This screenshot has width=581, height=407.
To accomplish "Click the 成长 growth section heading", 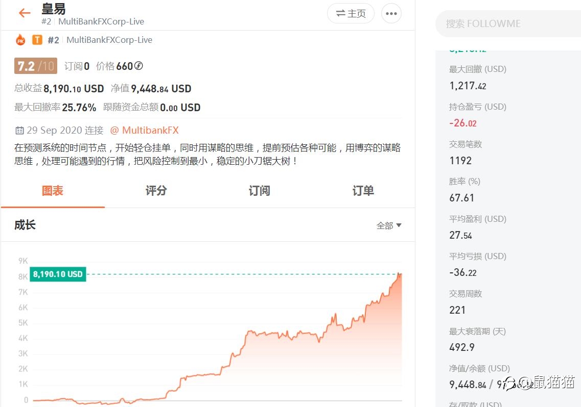I will (25, 225).
